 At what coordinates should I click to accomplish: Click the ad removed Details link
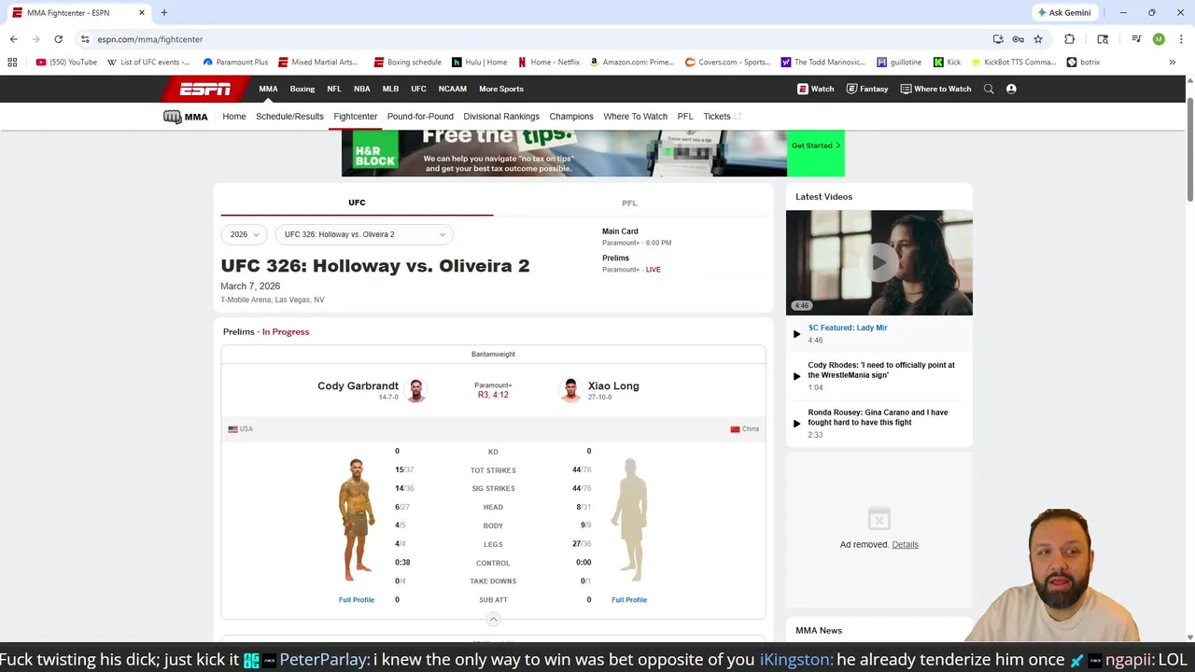click(x=905, y=544)
